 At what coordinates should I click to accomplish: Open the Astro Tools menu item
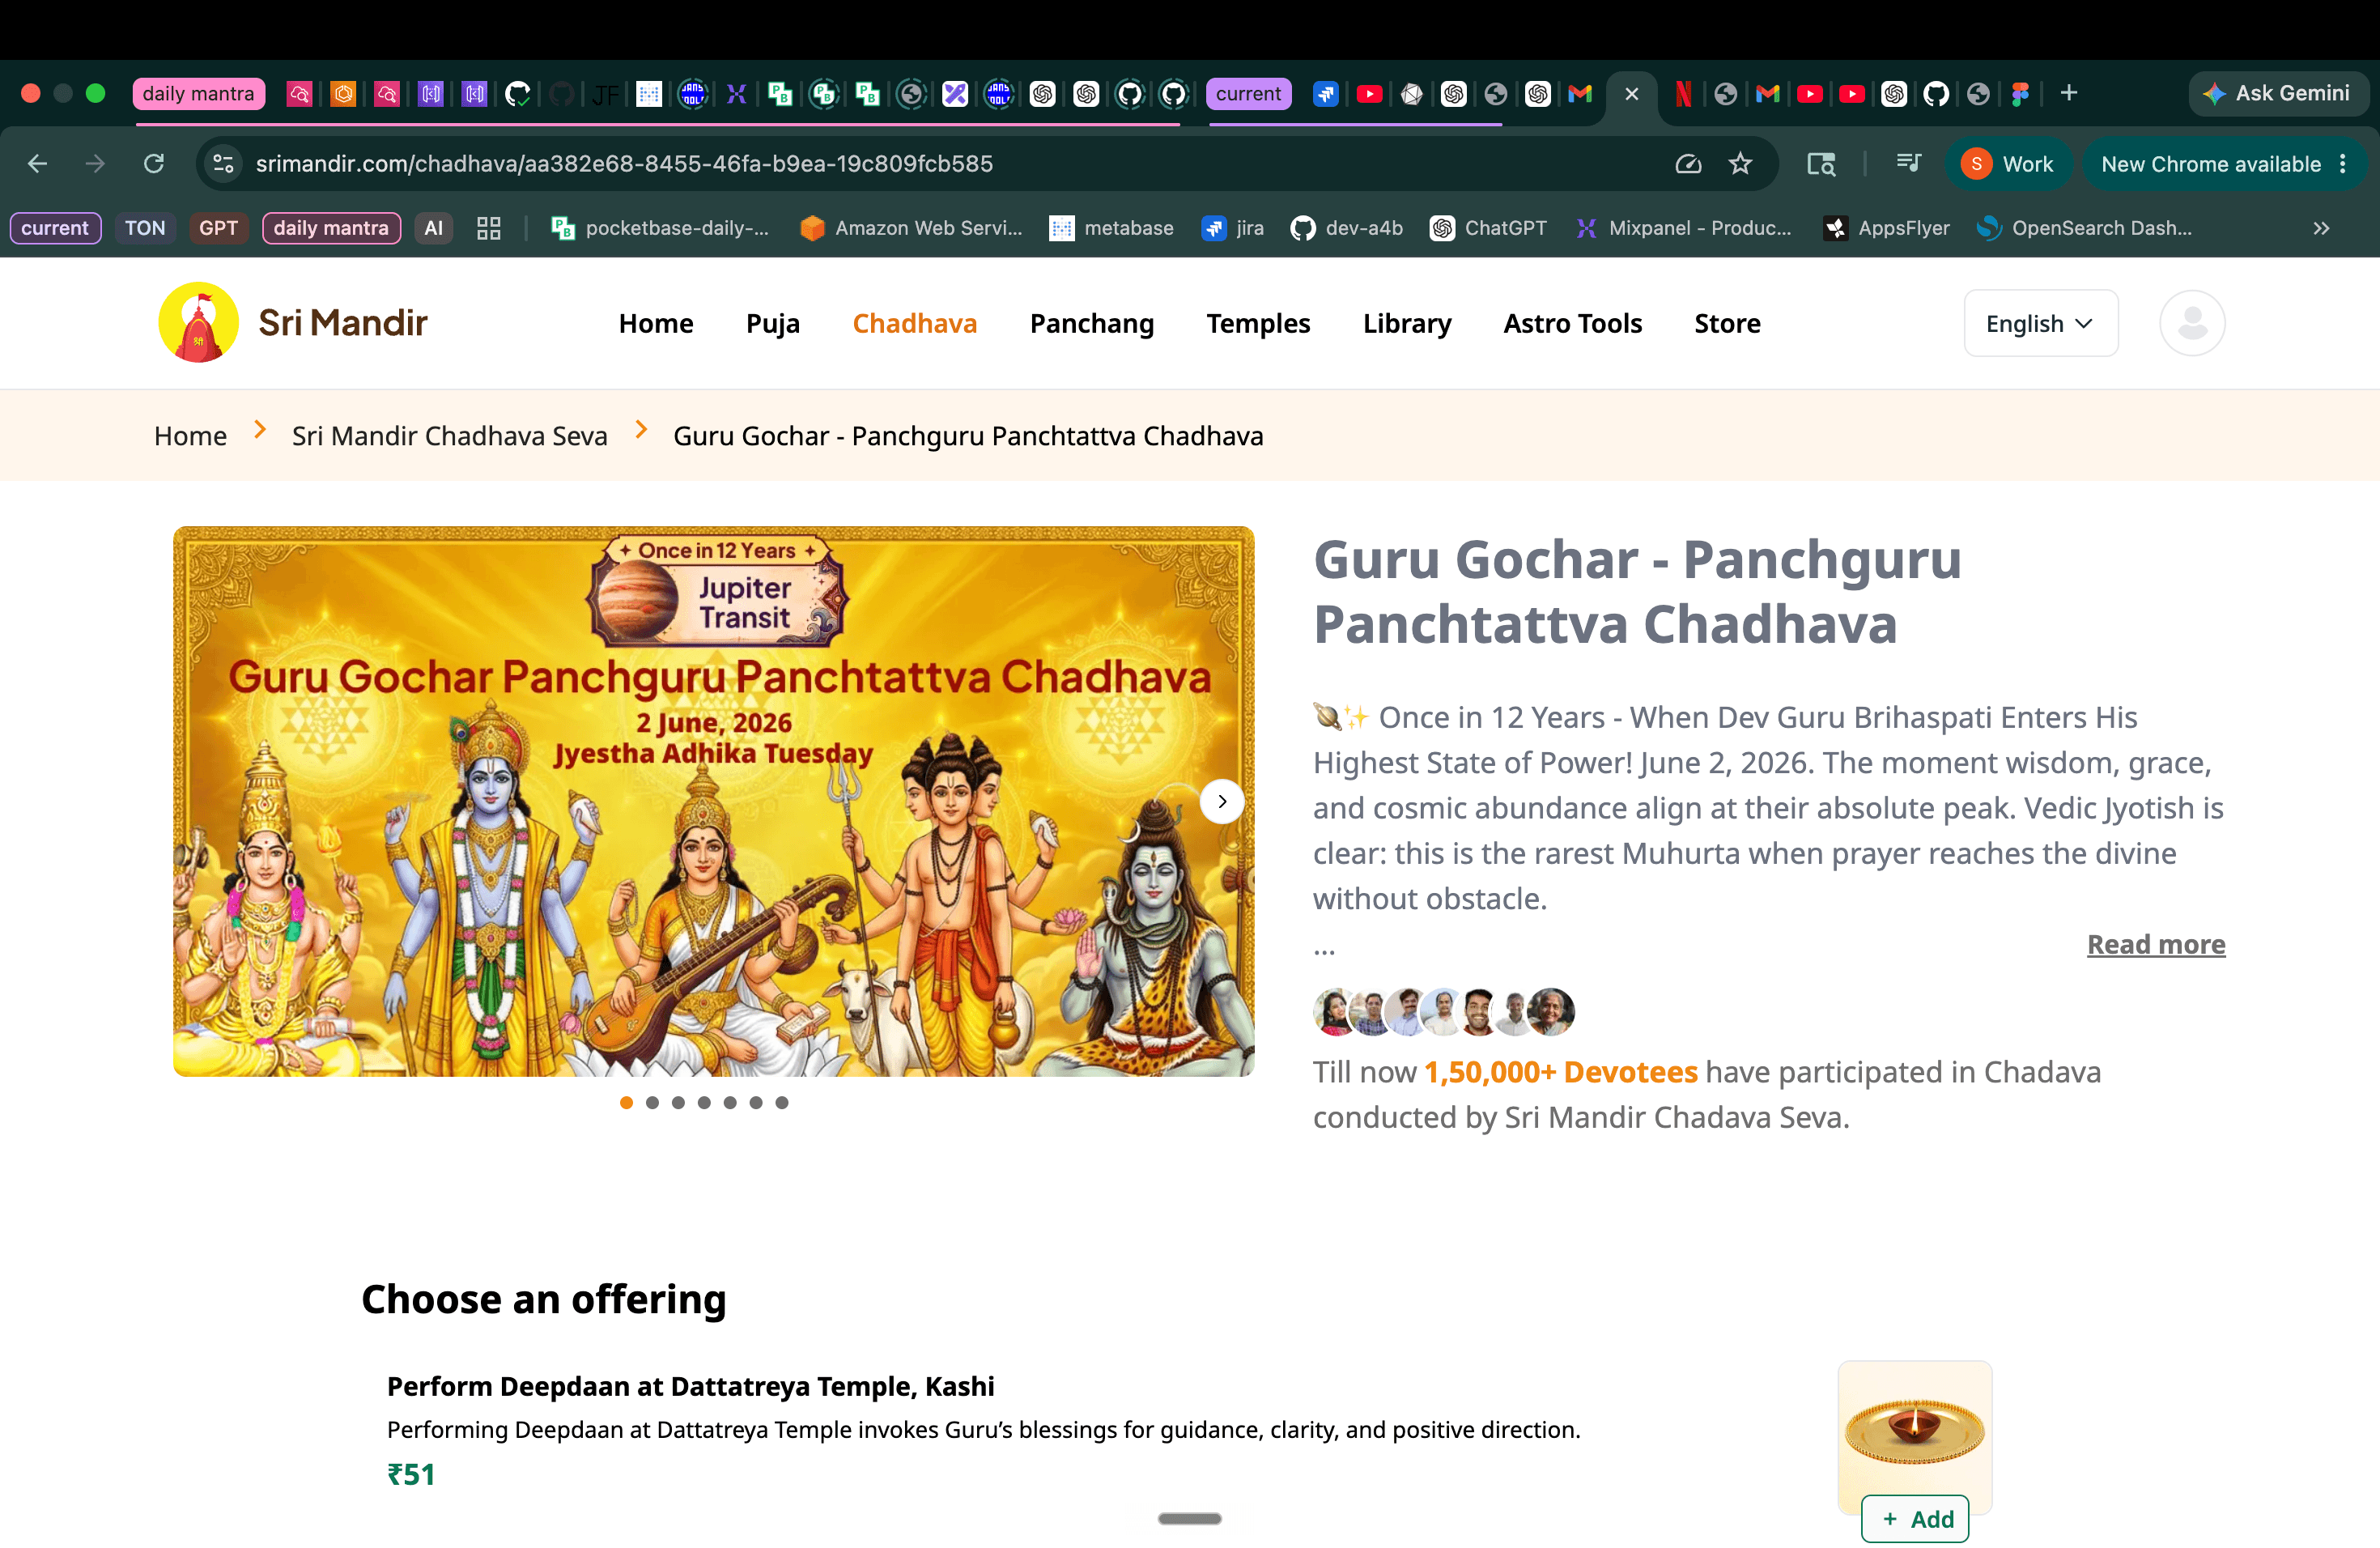[1573, 323]
